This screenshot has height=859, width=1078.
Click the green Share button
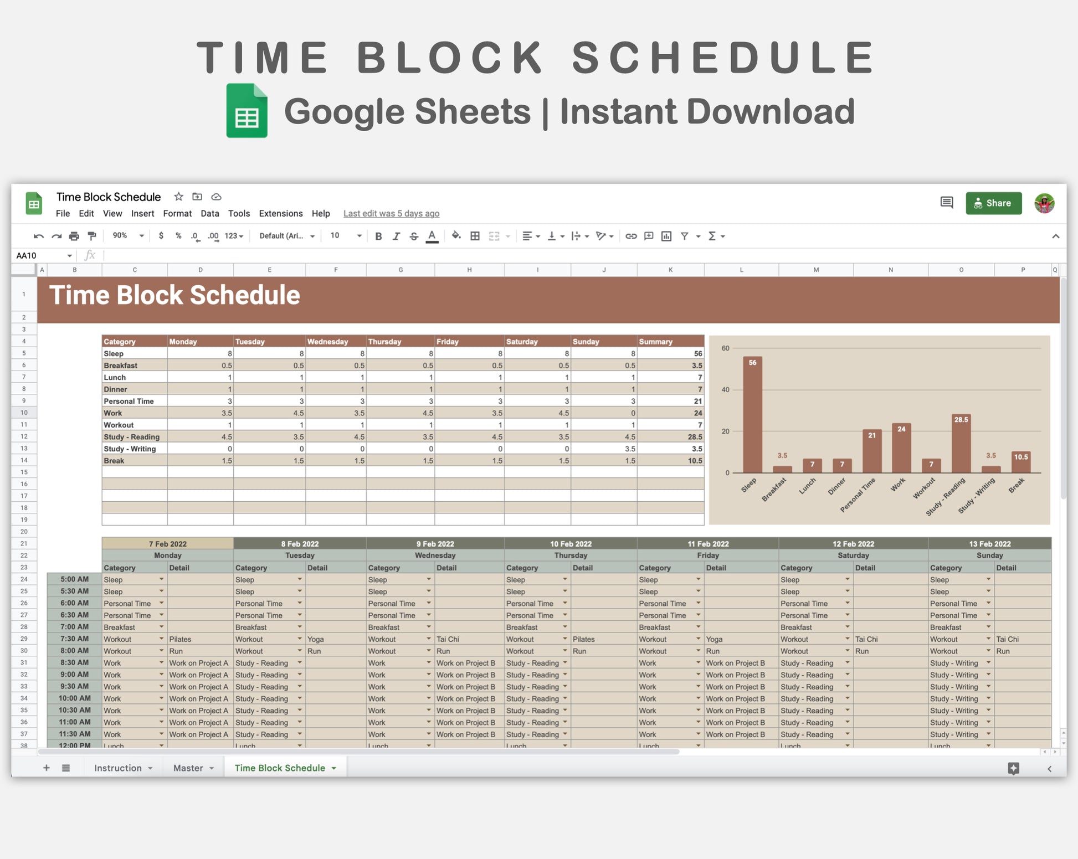click(x=993, y=203)
